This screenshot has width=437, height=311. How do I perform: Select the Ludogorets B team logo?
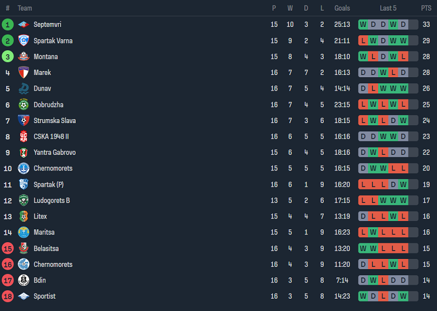(x=23, y=200)
